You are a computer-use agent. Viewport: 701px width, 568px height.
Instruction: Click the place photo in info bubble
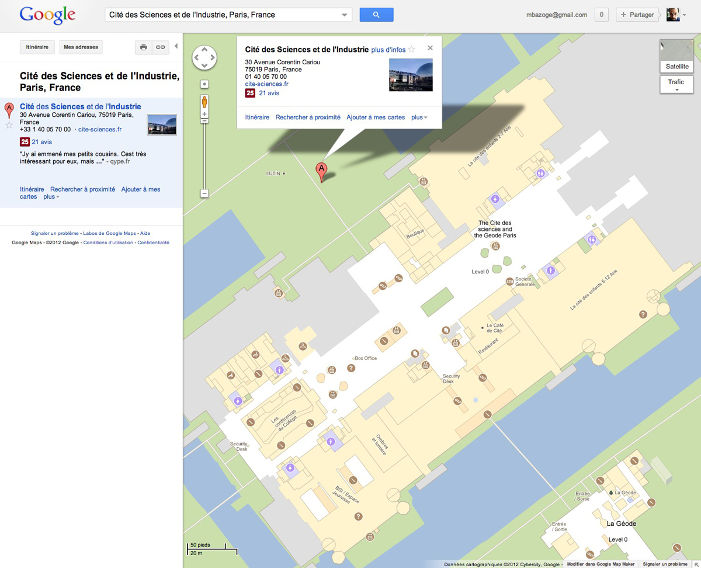tap(411, 75)
